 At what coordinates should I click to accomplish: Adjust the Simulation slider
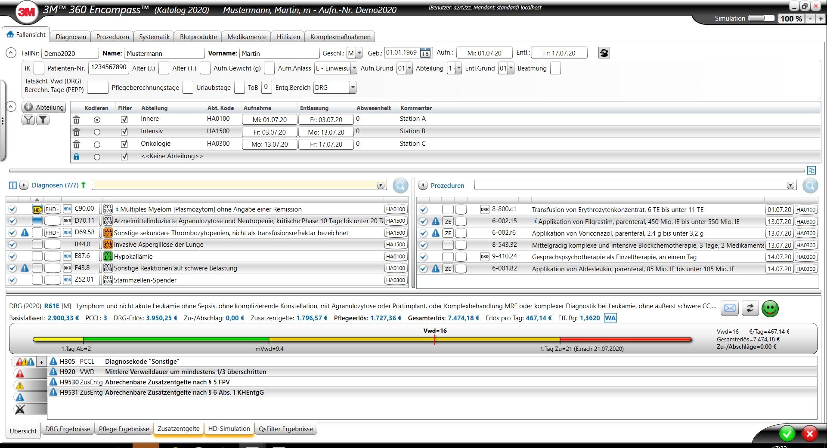761,18
